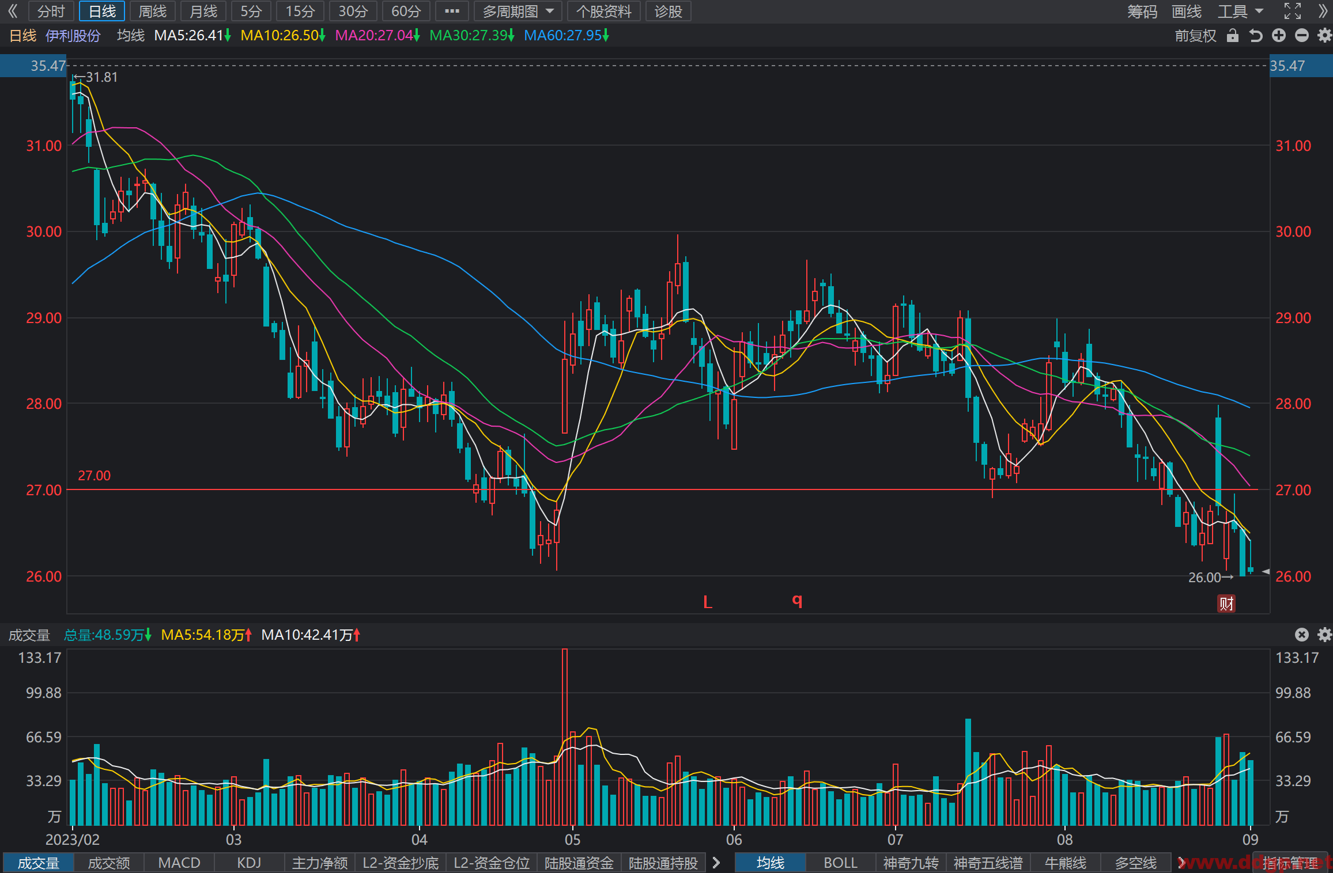Select the 5分 period
This screenshot has width=1333, height=873.
coord(251,11)
